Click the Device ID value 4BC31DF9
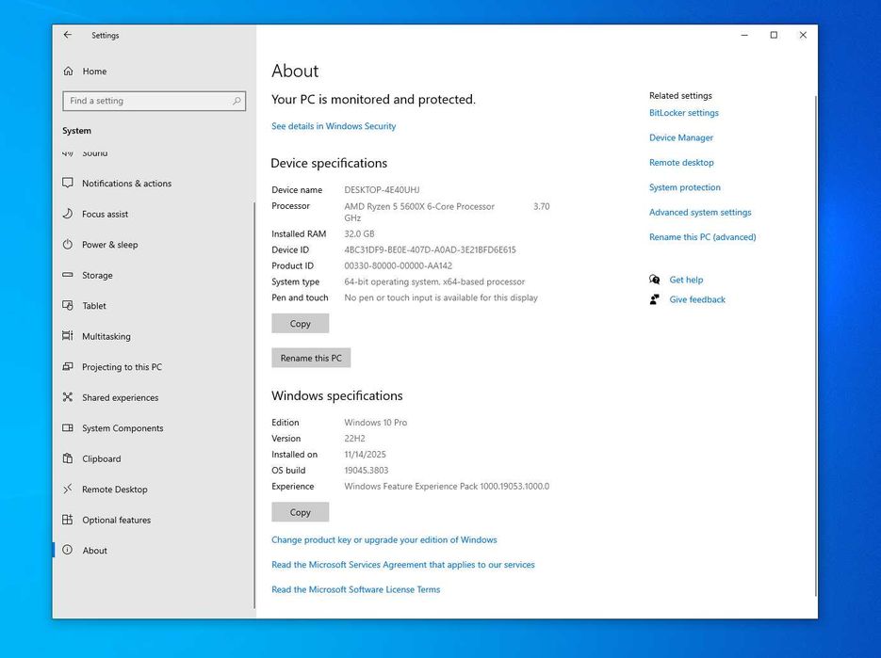Screen dimensions: 881x658 (430, 249)
